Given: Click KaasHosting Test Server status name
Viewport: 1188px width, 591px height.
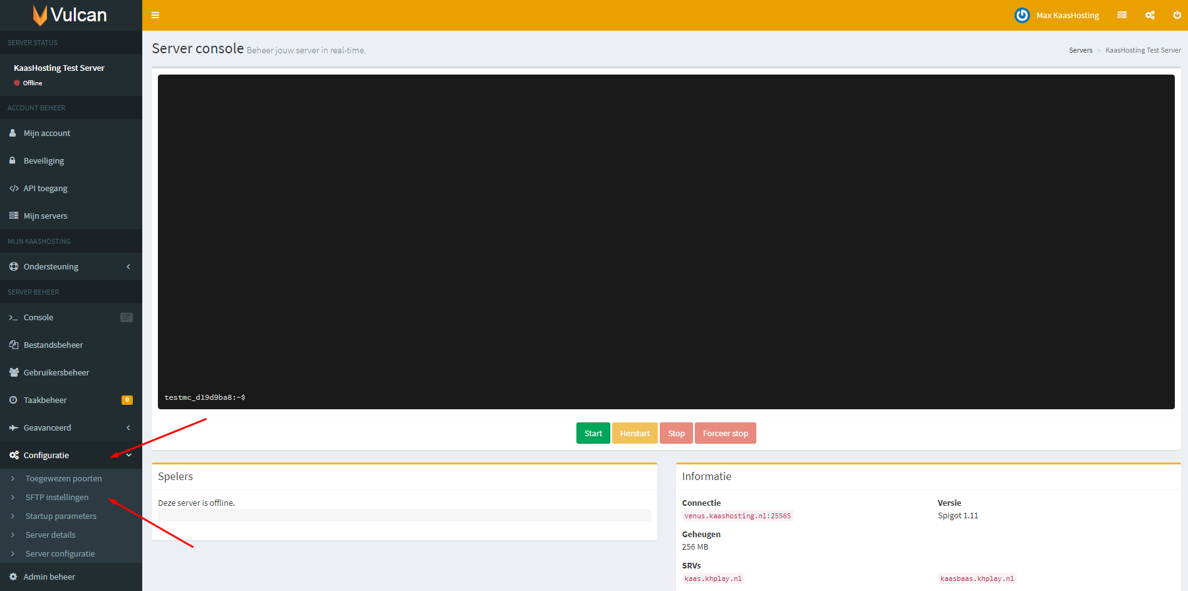Looking at the screenshot, I should 59,68.
